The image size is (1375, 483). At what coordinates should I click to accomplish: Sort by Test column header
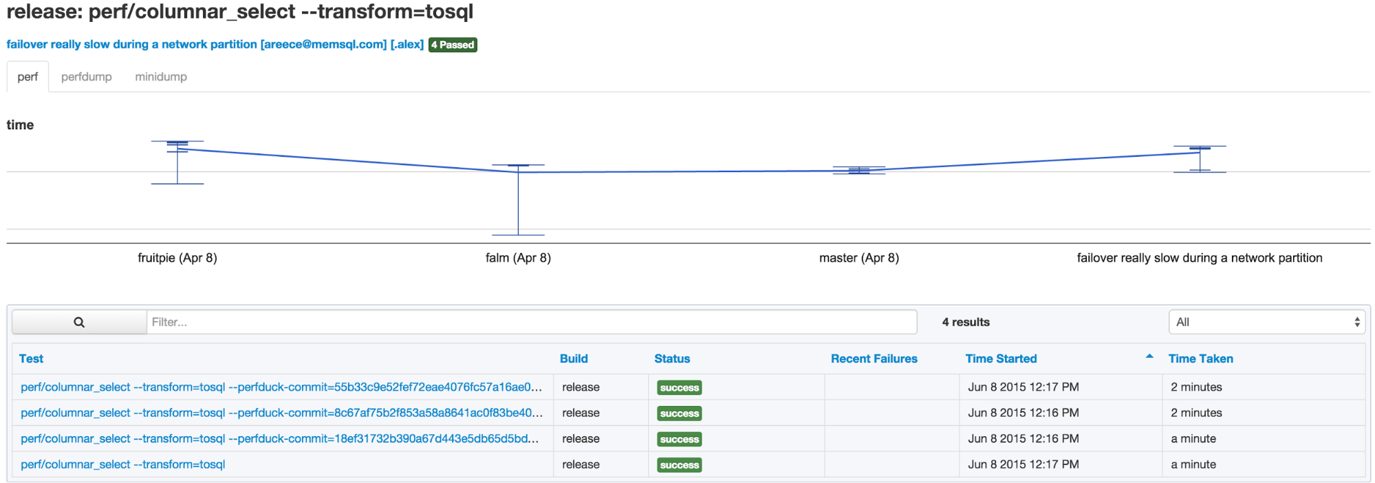(x=31, y=358)
